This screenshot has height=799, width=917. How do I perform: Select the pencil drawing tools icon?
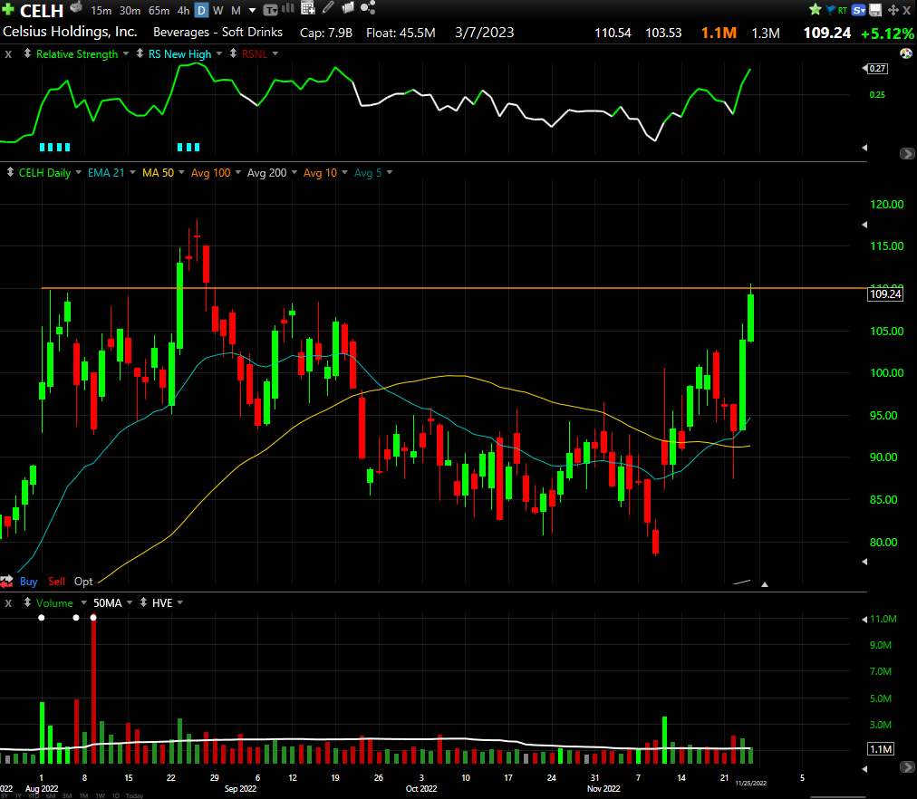[x=328, y=7]
